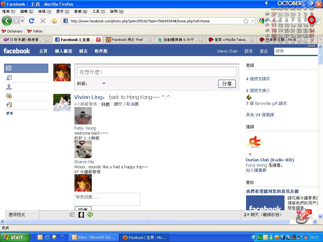Open 7 個 farmville gift 請求 link
323x242 pixels.
[x=266, y=103]
